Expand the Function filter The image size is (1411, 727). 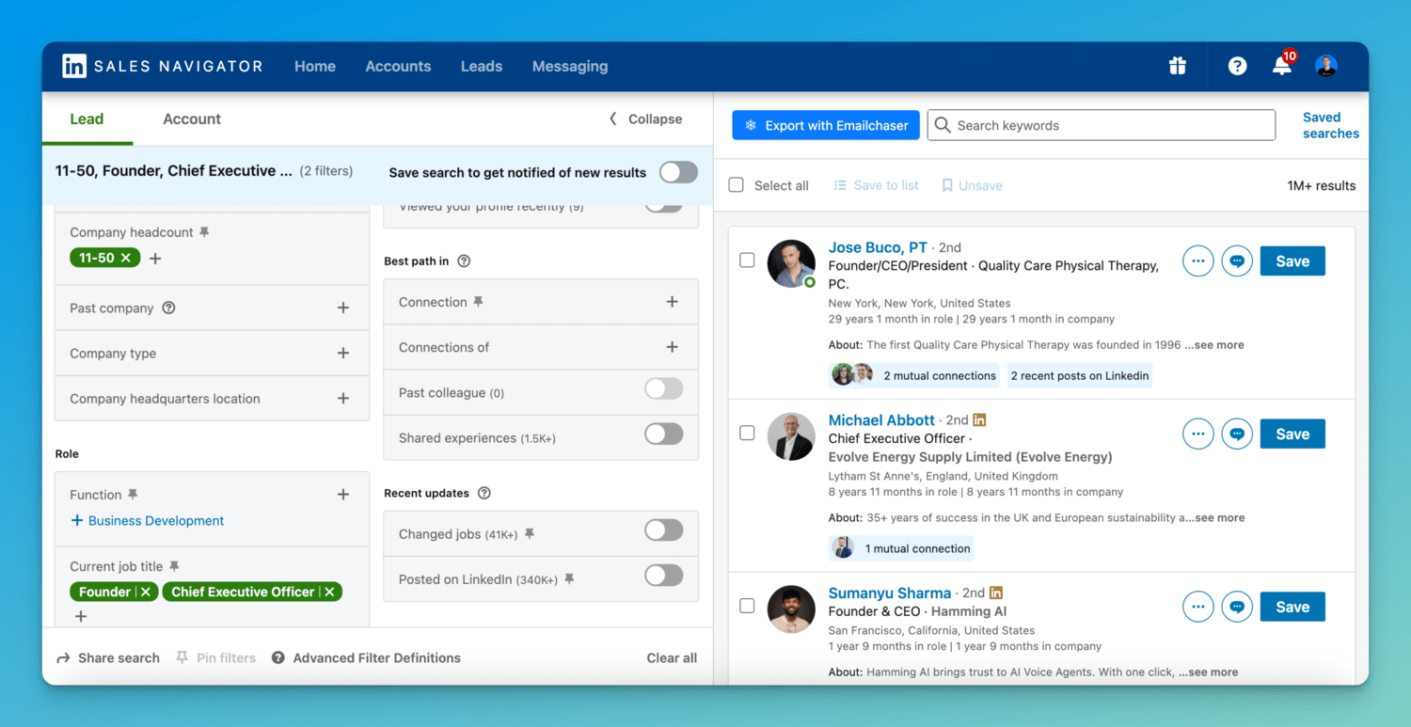tap(343, 494)
